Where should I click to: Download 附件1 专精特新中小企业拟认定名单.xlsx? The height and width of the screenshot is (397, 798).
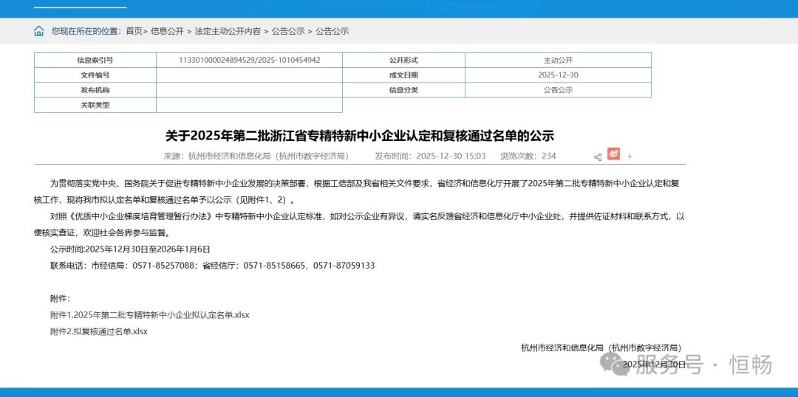pos(149,315)
